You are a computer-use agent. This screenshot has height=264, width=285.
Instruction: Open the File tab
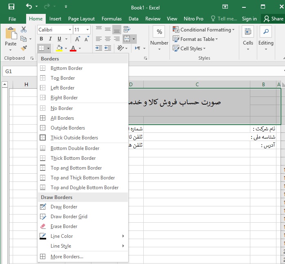tap(12, 19)
